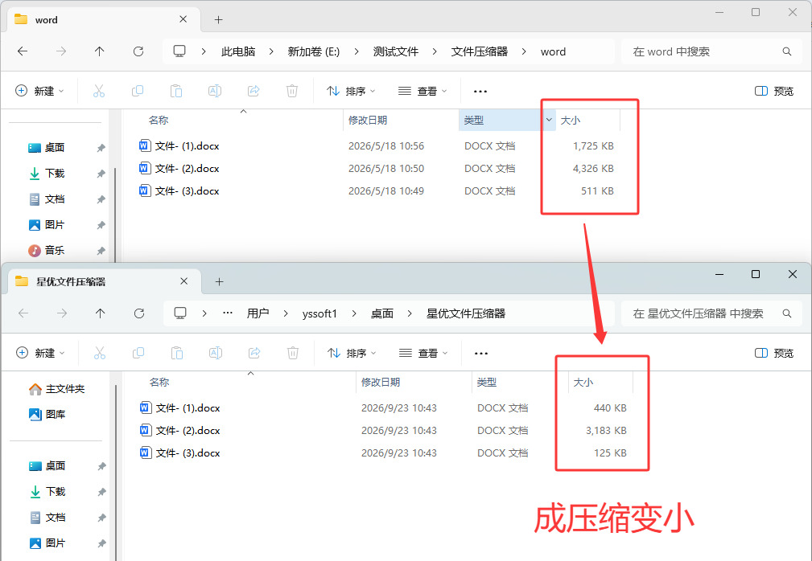Viewport: 812px width, 561px height.
Task: Open 查看 dropdown in word window
Action: click(422, 91)
